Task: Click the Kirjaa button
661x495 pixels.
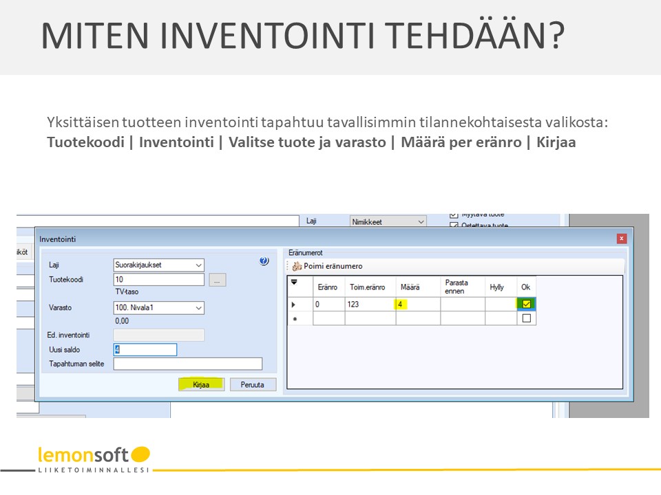Action: (201, 384)
